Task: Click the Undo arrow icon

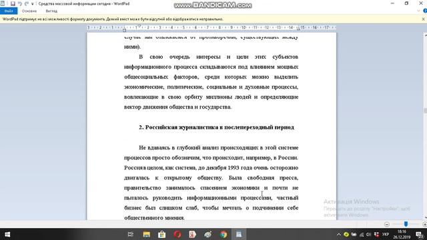Action: 20,4
